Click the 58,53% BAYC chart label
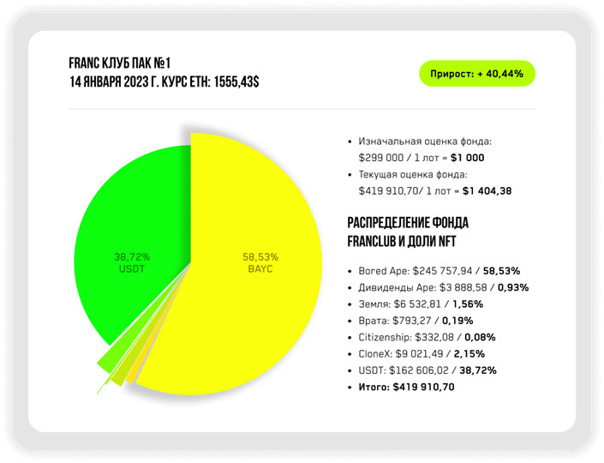The width and height of the screenshot is (604, 463). click(260, 262)
